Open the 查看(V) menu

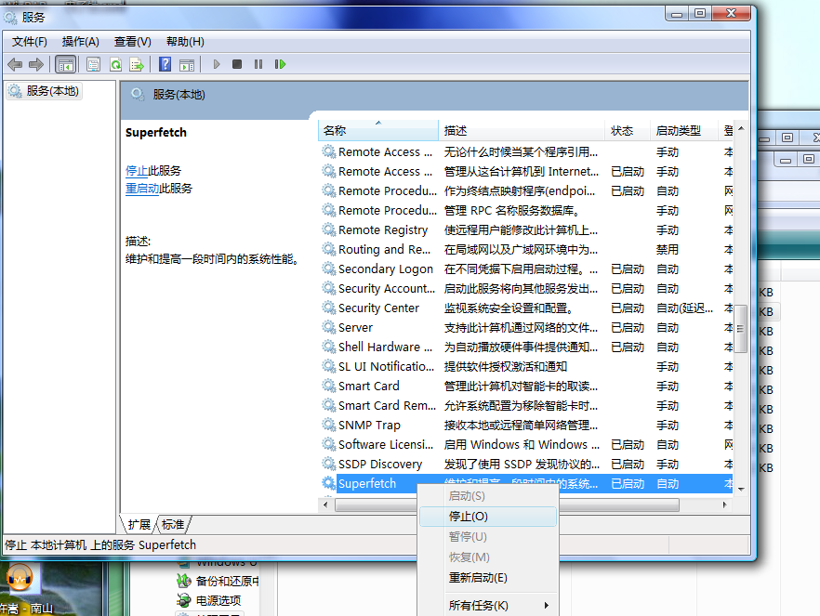coord(132,42)
